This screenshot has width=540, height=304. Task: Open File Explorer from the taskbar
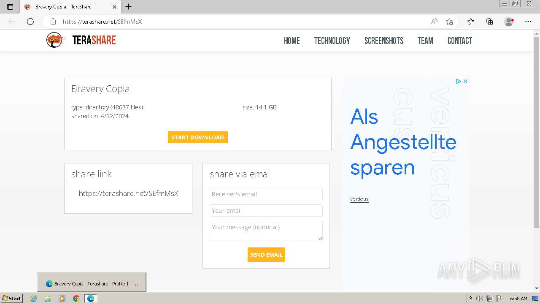[x=48, y=299]
